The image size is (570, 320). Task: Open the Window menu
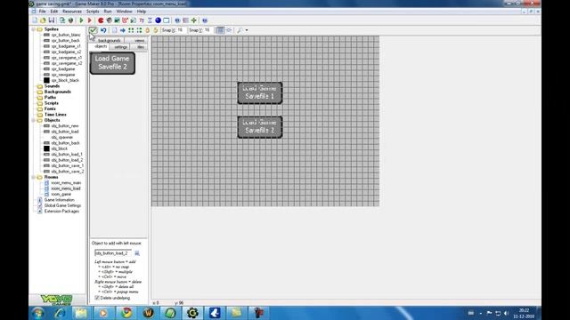click(x=125, y=12)
